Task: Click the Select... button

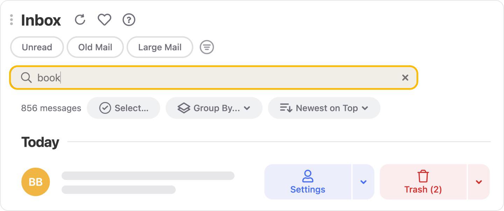Action: coord(124,108)
